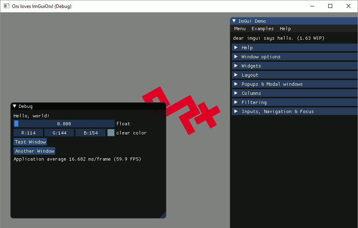
Task: Expand the Widgets section
Action: pos(295,66)
